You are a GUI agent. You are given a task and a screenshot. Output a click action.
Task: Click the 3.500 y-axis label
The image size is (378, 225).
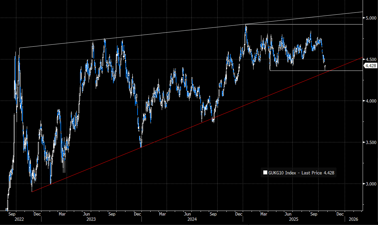[x=371, y=142]
